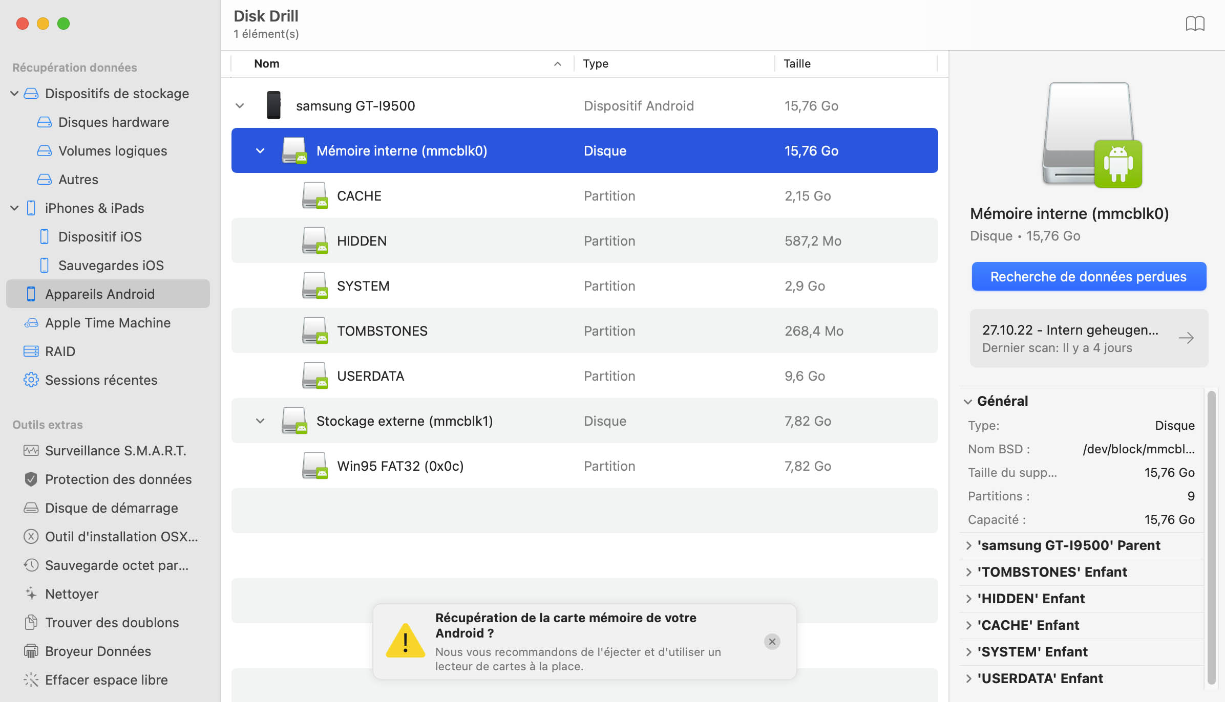1225x702 pixels.
Task: Click the Disque de démarrage icon
Action: click(31, 508)
